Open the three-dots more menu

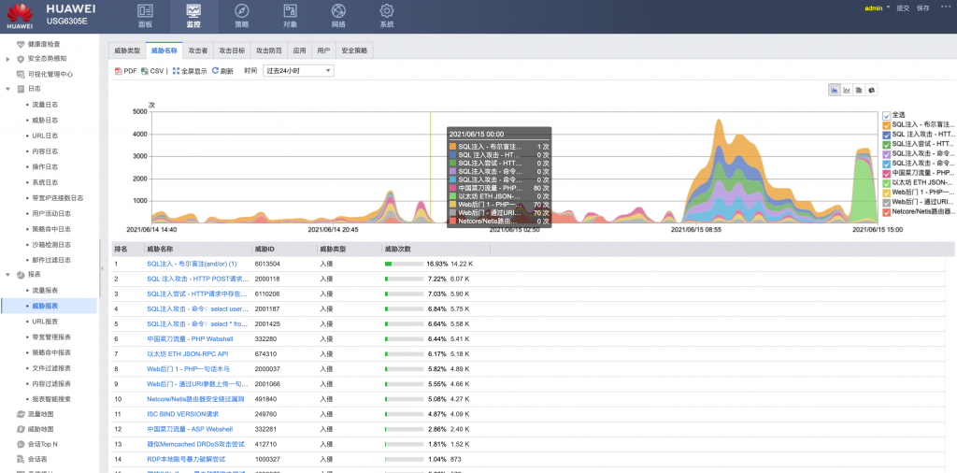pos(946,7)
